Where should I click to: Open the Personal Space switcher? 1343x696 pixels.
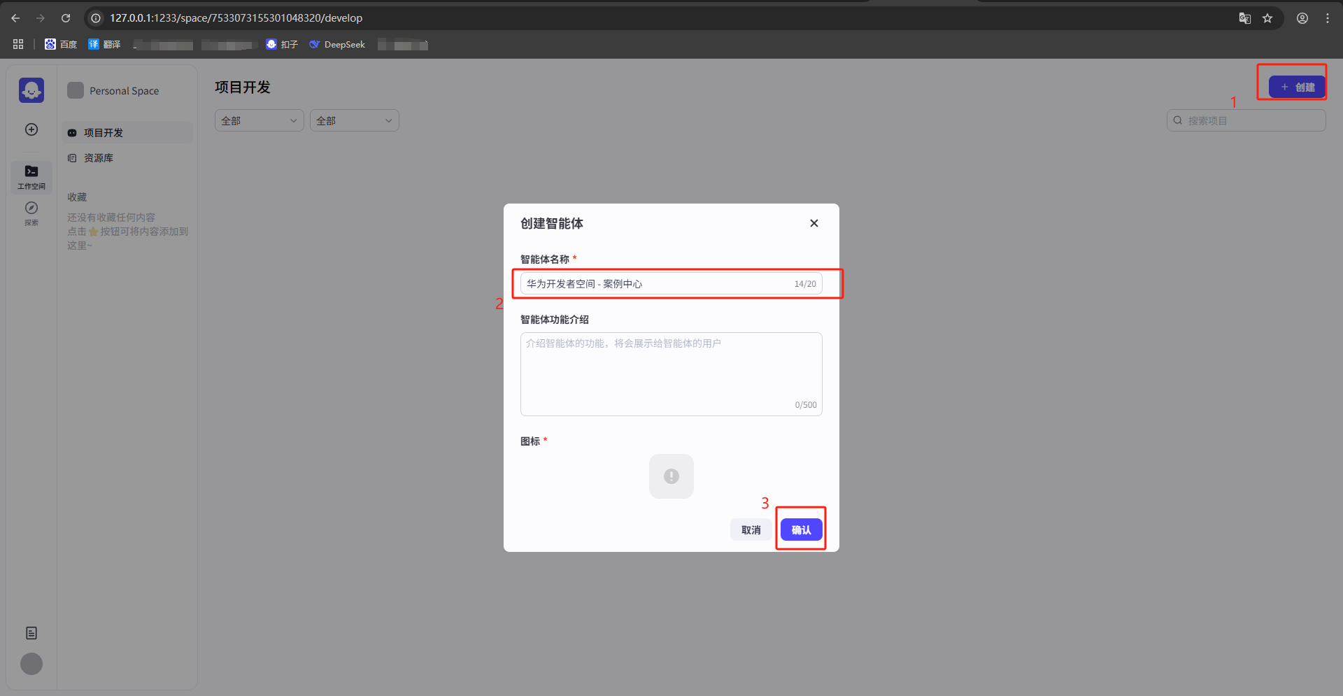pos(114,90)
